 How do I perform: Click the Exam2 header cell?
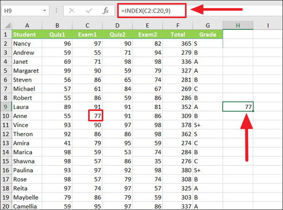coord(148,34)
